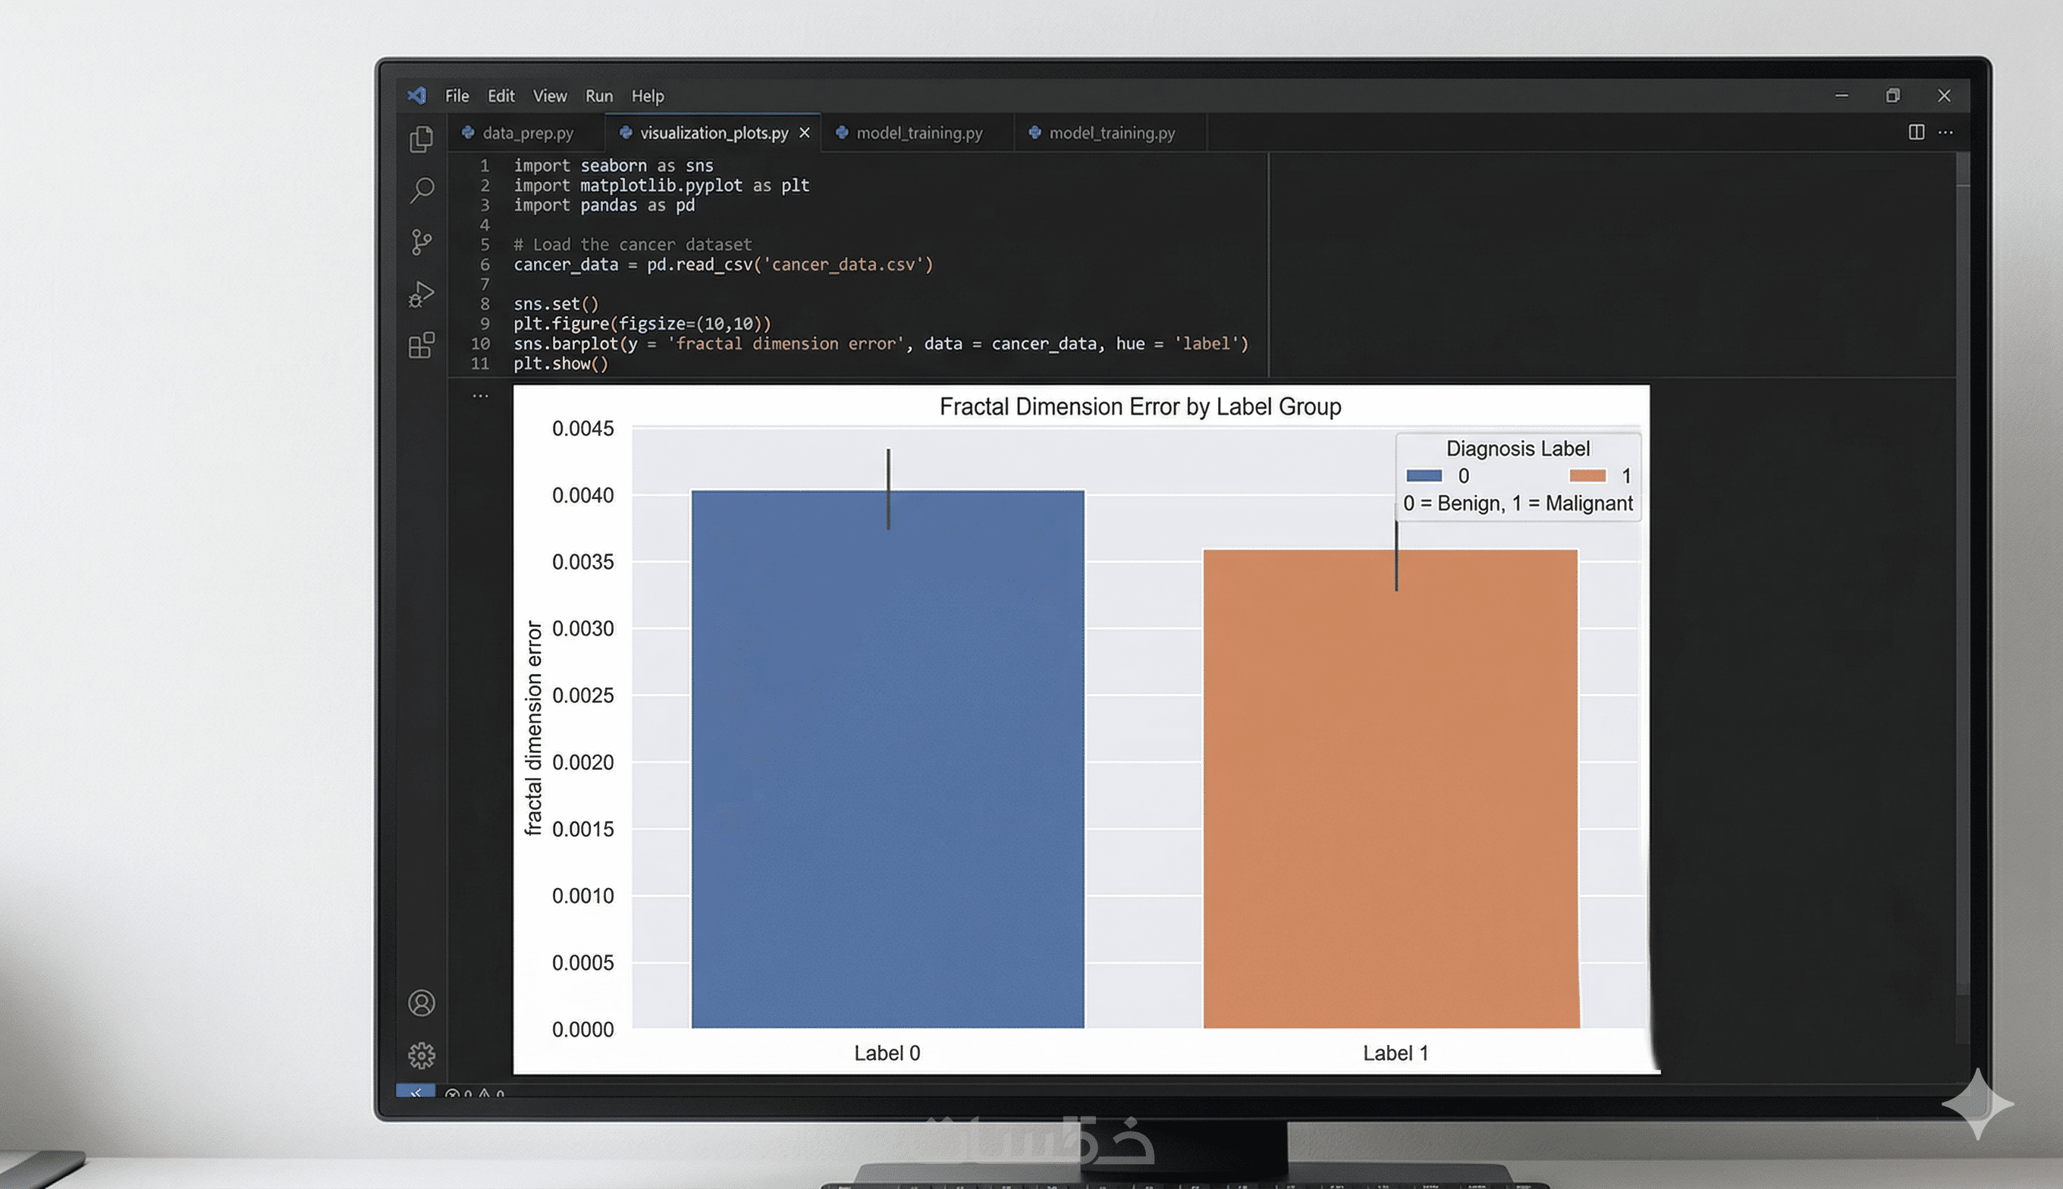Click the editor vertical scrollbar
This screenshot has width=2063, height=1189.
(1963, 572)
